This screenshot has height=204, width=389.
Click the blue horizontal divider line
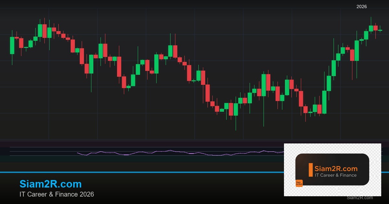[130, 172]
